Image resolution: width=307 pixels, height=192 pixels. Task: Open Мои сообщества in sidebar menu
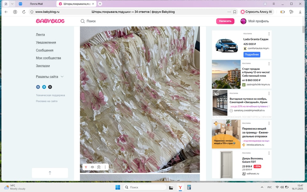[x=48, y=58]
